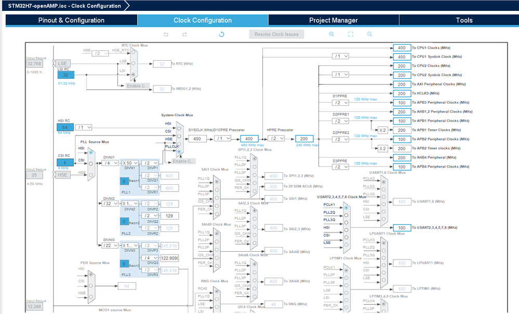Image resolution: width=519 pixels, height=314 pixels.
Task: Select CSI in System Clock Mux
Action: (179, 136)
